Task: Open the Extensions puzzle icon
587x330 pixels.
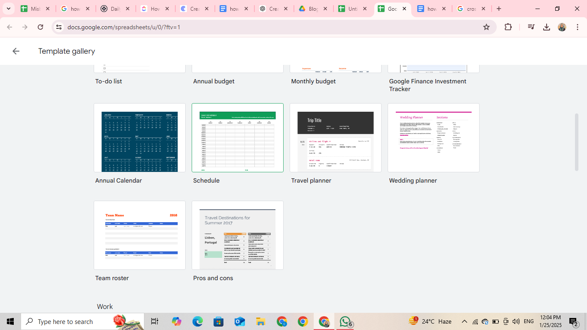Action: point(508,27)
